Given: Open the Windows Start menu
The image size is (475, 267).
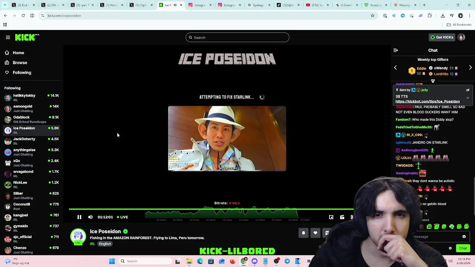Looking at the screenshot, I should click(x=112, y=261).
